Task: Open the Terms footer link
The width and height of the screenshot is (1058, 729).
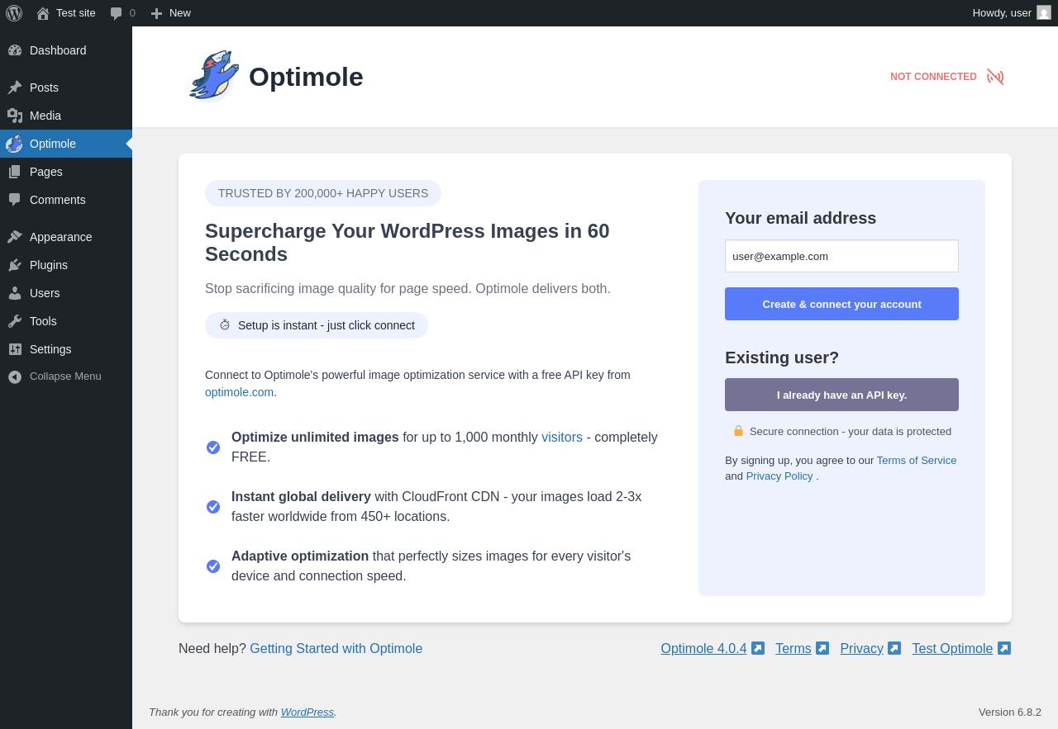Action: [793, 649]
